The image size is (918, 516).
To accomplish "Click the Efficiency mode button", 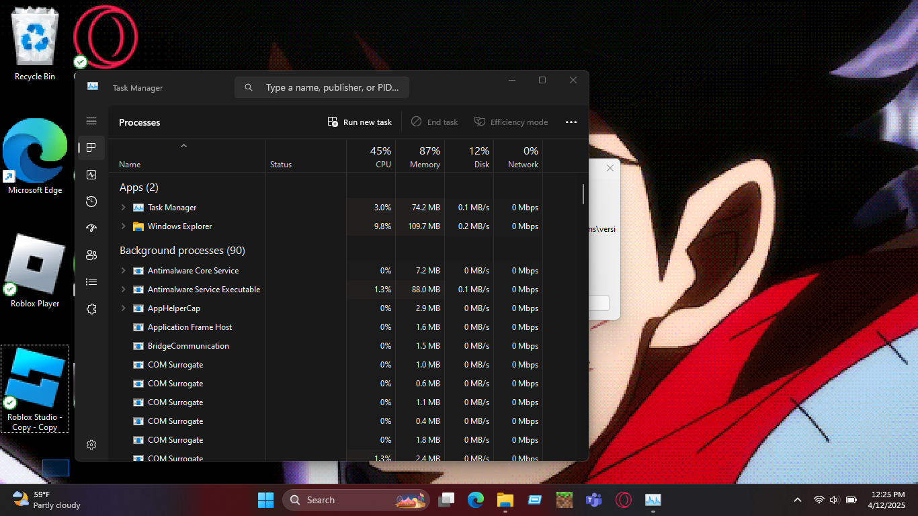I will coord(511,122).
